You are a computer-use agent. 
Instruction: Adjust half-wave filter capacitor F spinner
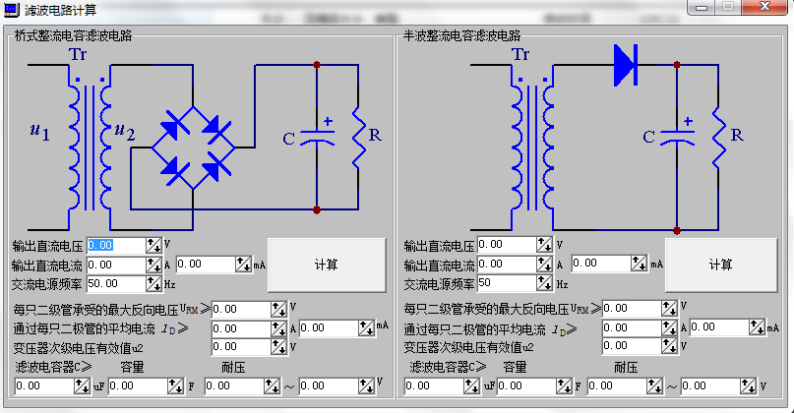pyautogui.click(x=565, y=386)
